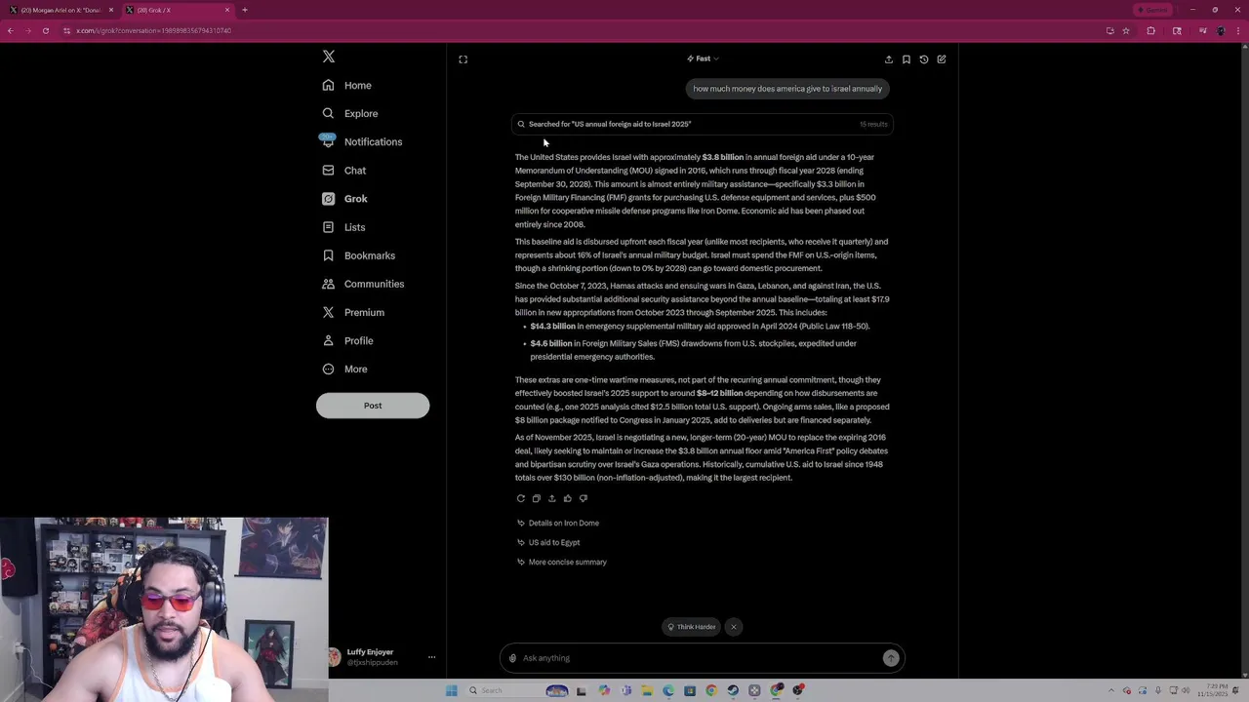Click the 15 results count
1249x702 pixels.
click(873, 124)
